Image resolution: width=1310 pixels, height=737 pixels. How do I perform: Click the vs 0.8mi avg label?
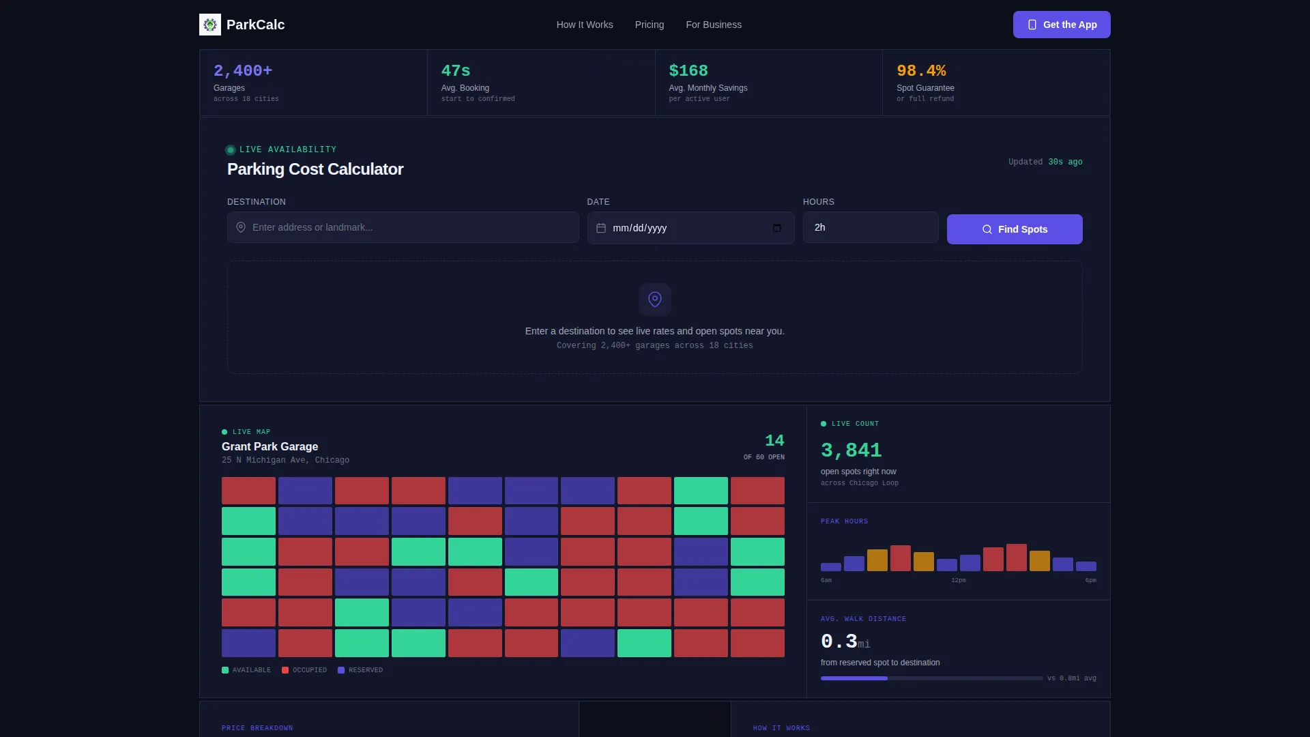(x=1071, y=678)
